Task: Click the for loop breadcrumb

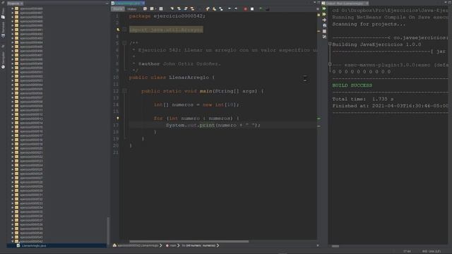Action: [x=199, y=246]
